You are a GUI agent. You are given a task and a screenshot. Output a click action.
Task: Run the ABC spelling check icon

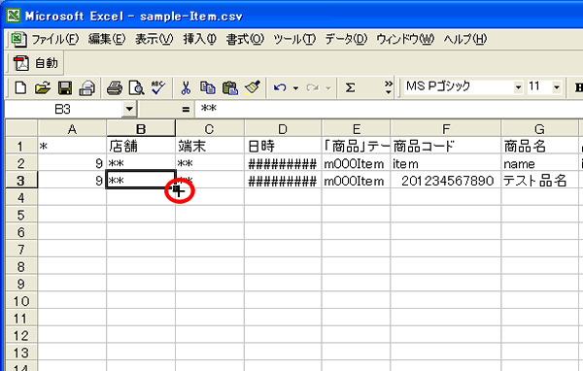click(158, 87)
